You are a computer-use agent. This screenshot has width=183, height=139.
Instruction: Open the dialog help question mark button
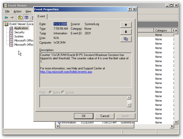130,9
